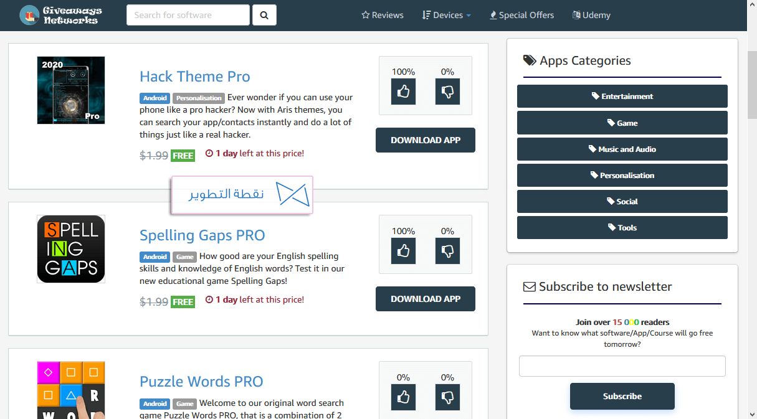Viewport: 757px width, 419px height.
Task: Click the newsletter email input field
Action: [x=622, y=366]
